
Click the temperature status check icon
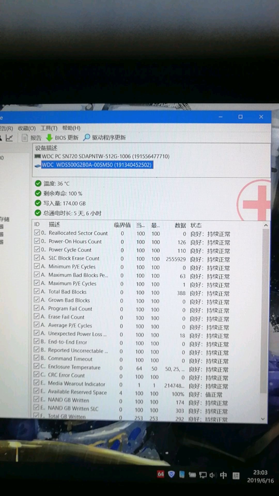38,183
